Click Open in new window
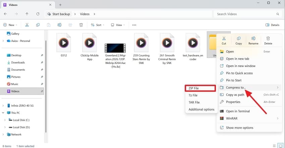Viewport: 285px width, 148px height. (249, 66)
